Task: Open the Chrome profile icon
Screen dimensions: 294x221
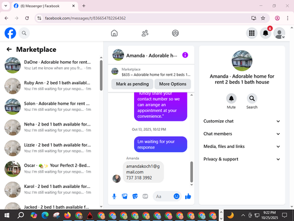Action: pyautogui.click(x=277, y=18)
